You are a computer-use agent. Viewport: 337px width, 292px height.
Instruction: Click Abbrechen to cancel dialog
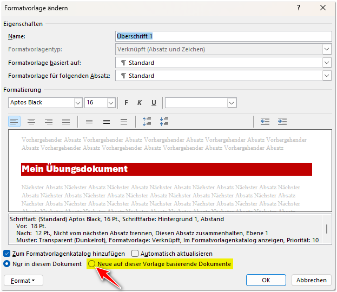coord(311,280)
